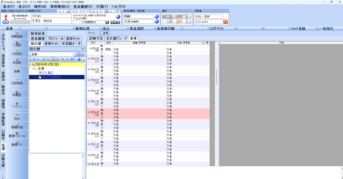The image size is (343, 179).
Task: Select the 検査系 vertical tab
Action: tap(3, 90)
